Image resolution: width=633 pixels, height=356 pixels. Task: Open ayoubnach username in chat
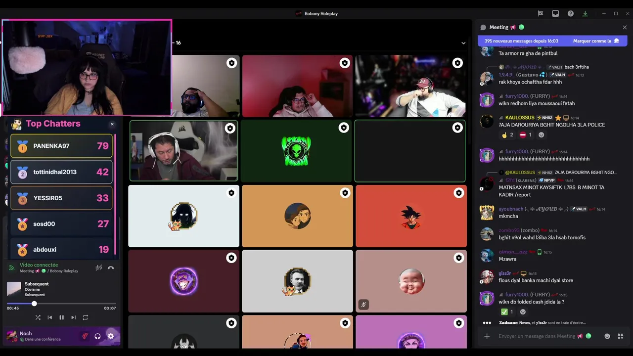511,209
